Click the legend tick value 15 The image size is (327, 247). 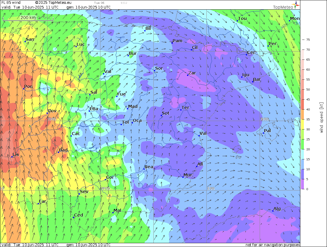coord(308,159)
